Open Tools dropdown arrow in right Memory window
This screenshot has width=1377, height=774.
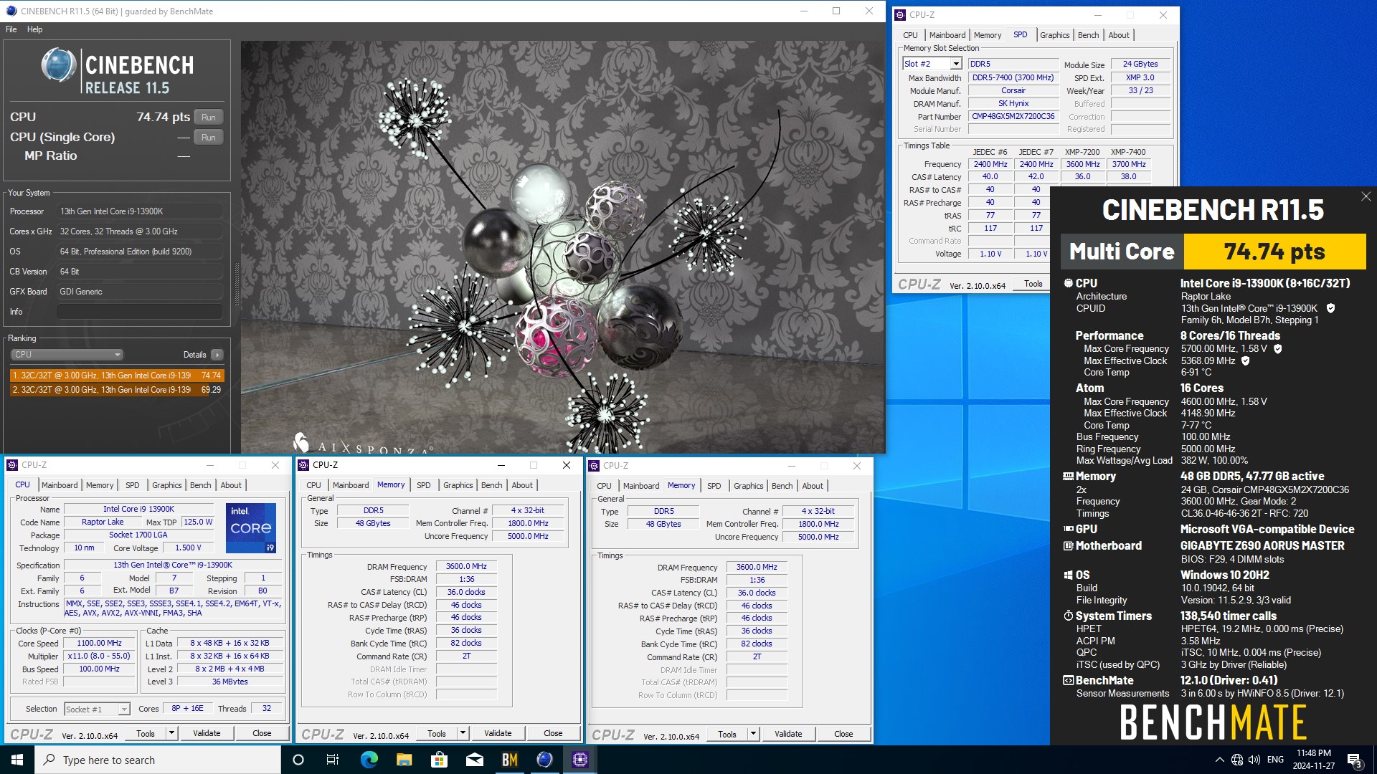click(753, 734)
